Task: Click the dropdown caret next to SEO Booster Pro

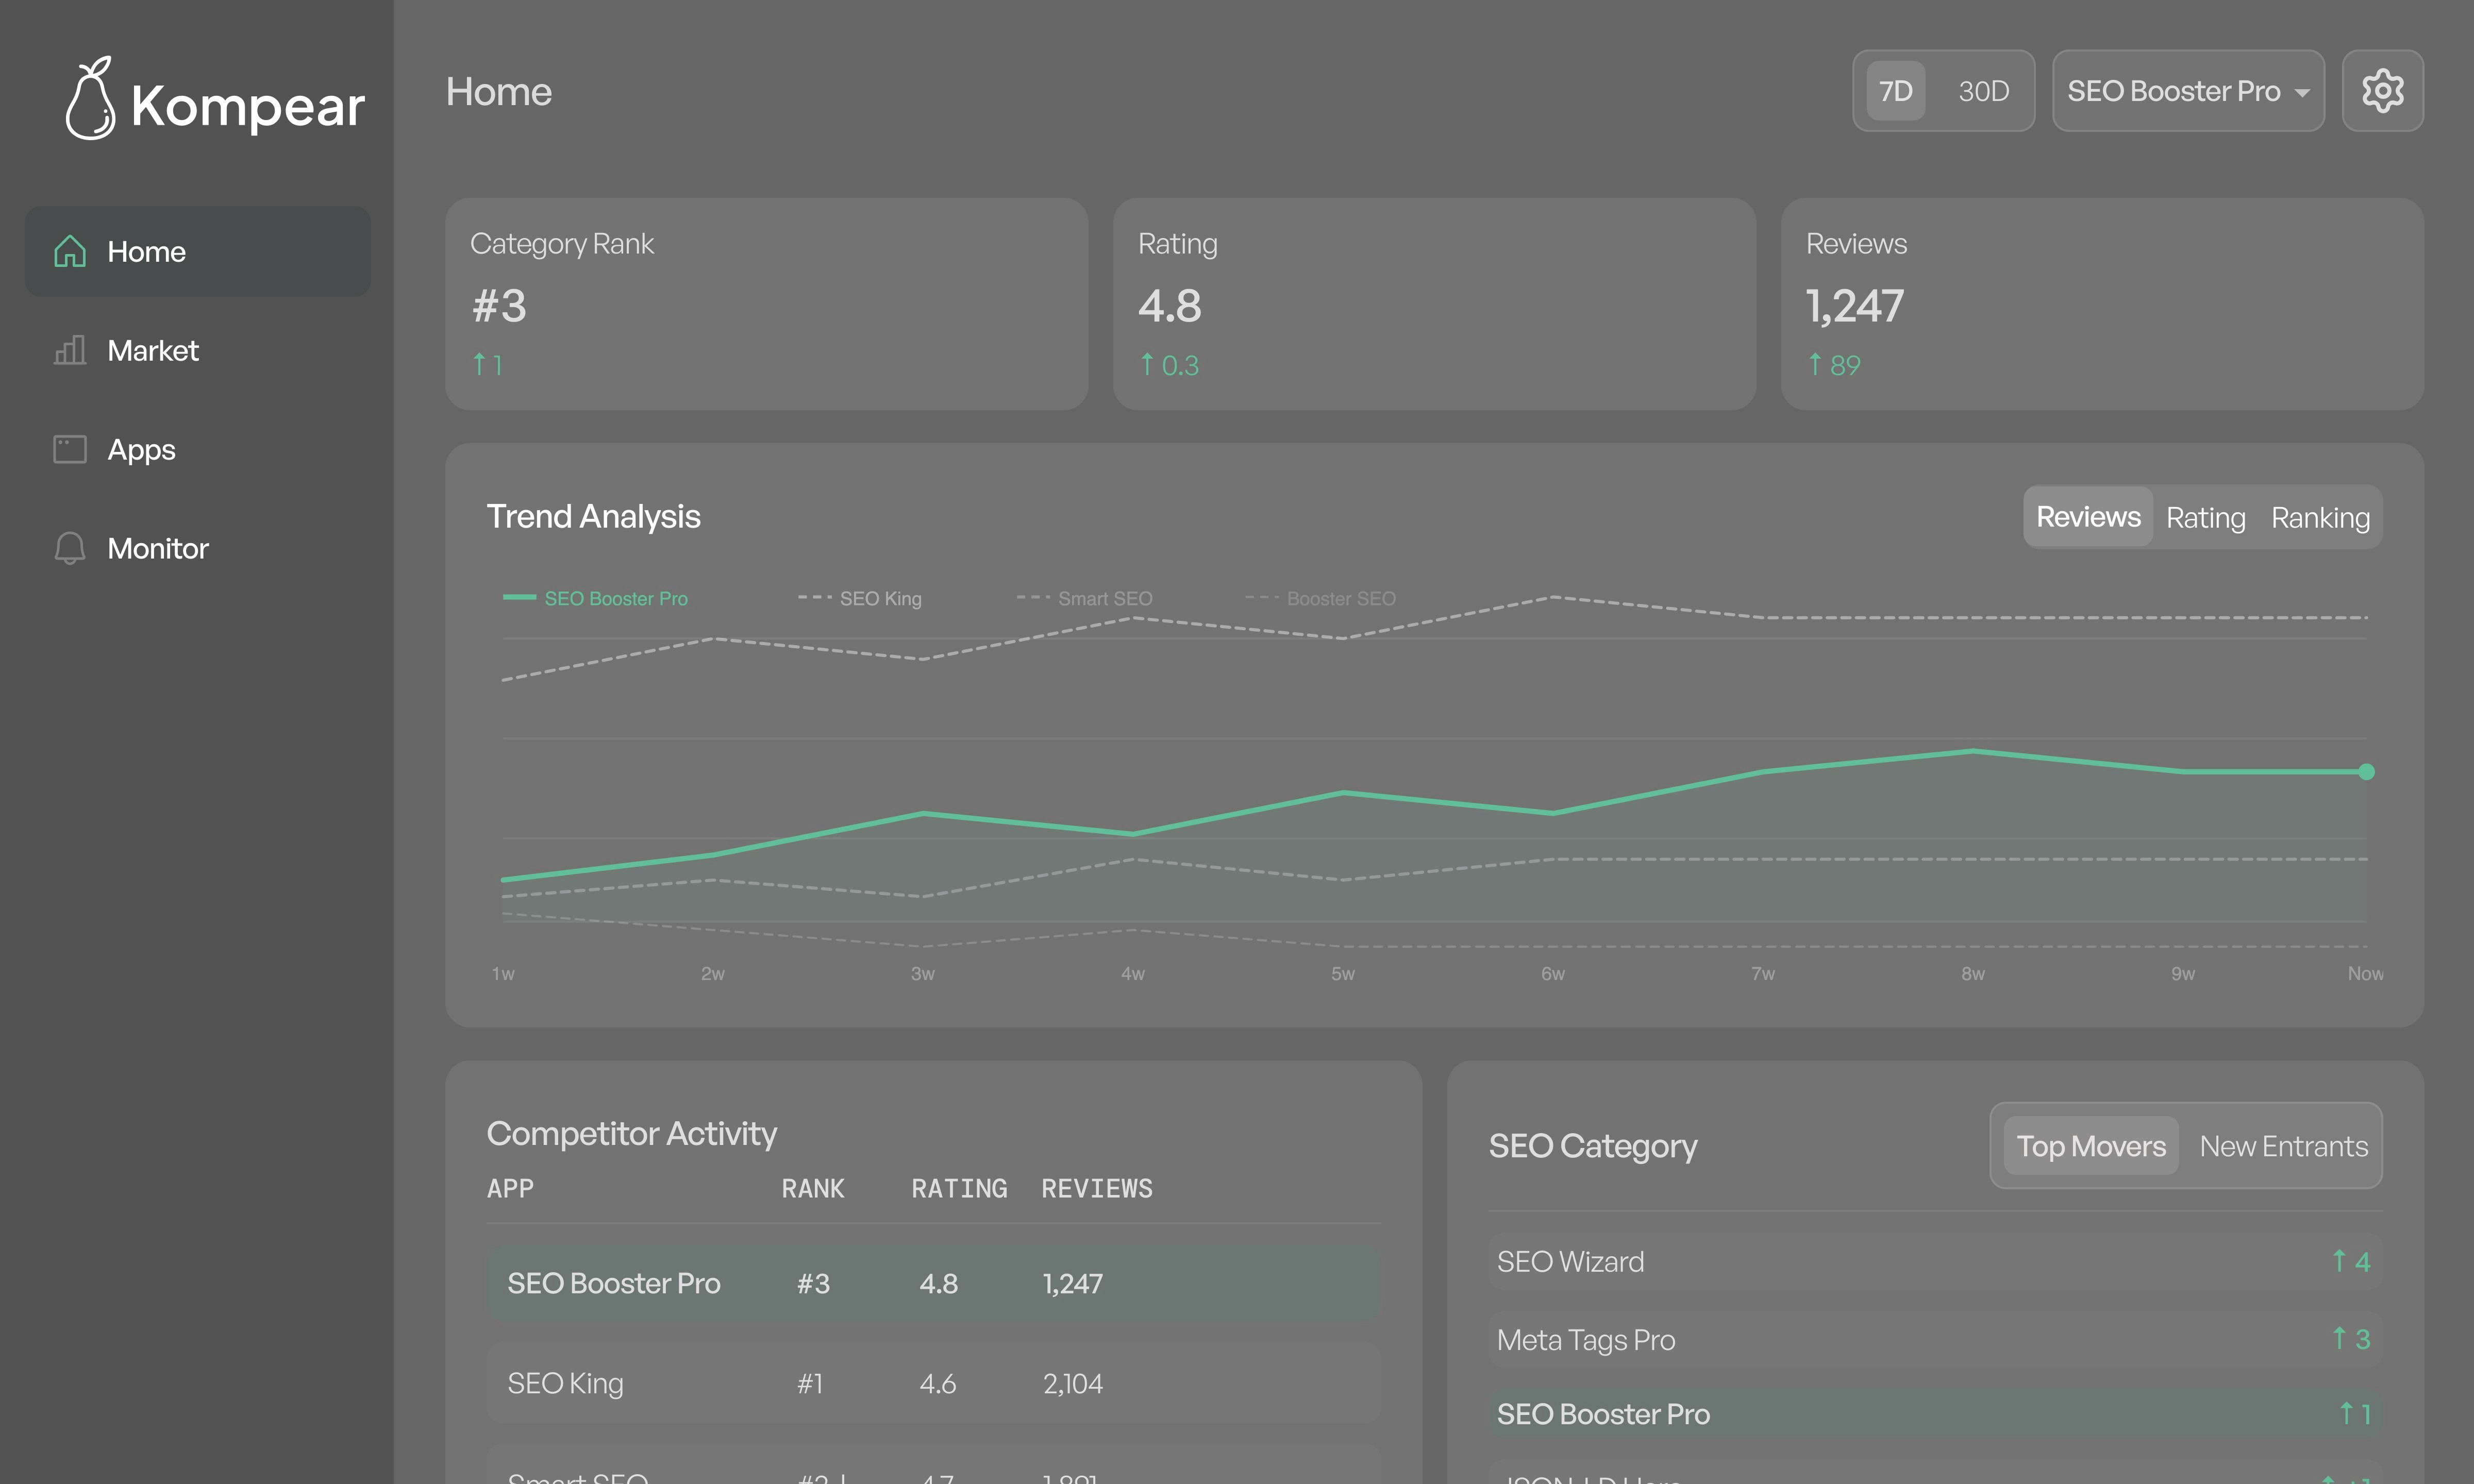Action: [x=2302, y=93]
